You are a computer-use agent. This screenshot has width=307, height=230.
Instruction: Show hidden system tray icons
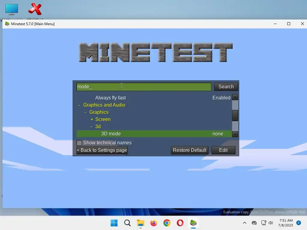click(245, 223)
